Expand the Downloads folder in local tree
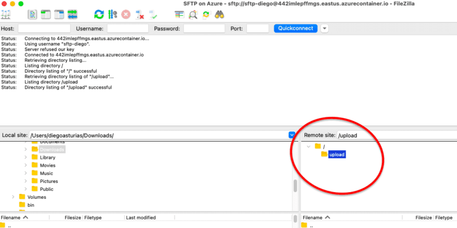This screenshot has width=457, height=228. pyautogui.click(x=26, y=149)
